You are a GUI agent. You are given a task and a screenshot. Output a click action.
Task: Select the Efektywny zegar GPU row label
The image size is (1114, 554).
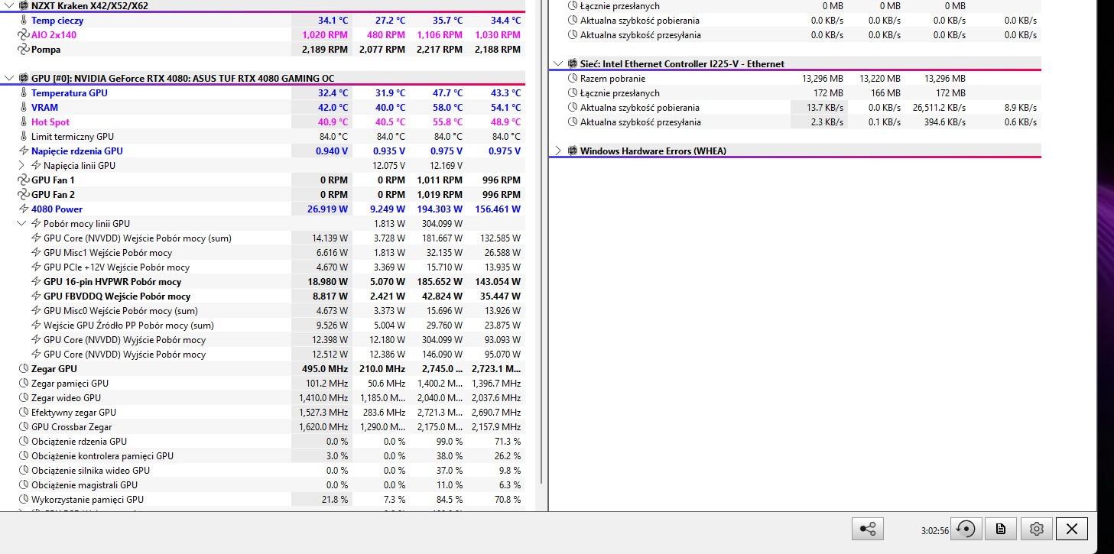pos(74,413)
